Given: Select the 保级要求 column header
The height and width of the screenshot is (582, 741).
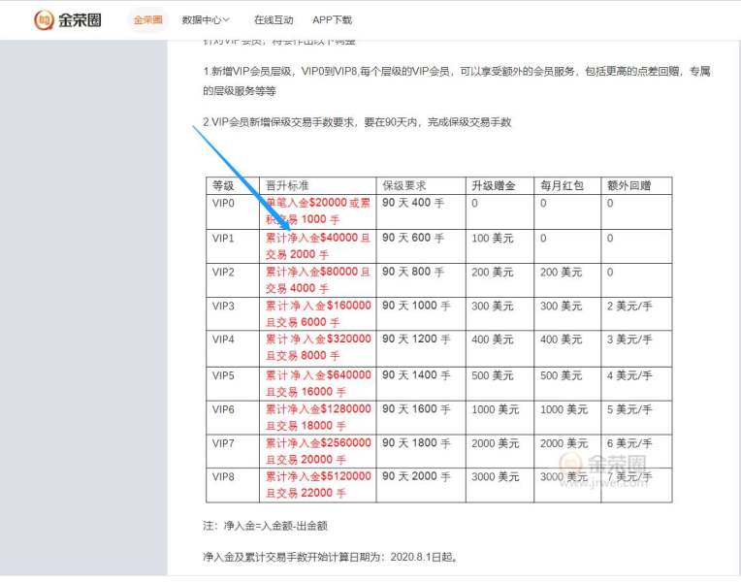Looking at the screenshot, I should (x=421, y=185).
